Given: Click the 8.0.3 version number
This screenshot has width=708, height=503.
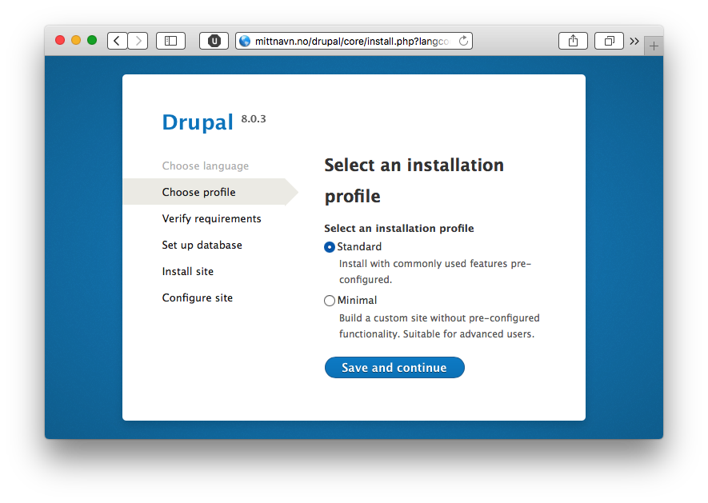Looking at the screenshot, I should (254, 118).
